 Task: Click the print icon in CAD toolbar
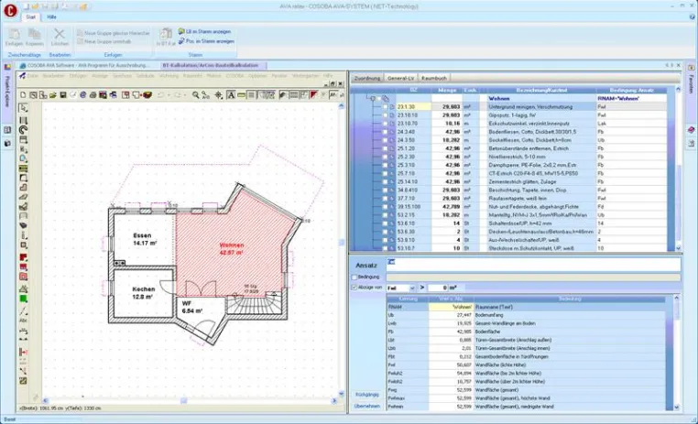(x=93, y=94)
